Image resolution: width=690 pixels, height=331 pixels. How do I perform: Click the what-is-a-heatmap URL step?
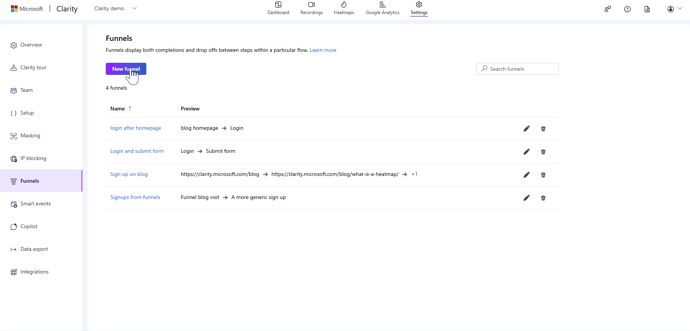[335, 174]
